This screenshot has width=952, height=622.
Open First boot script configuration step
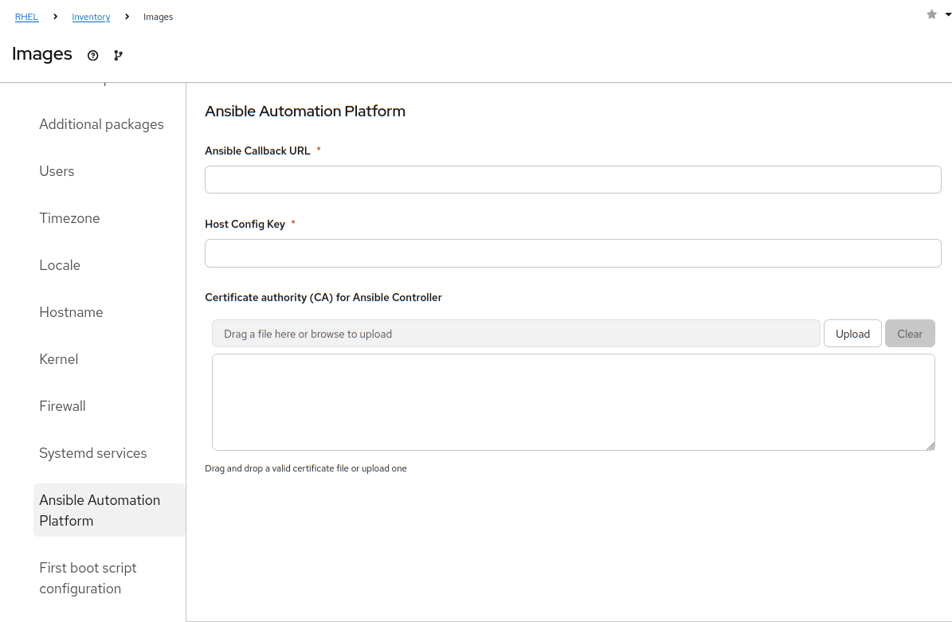tap(88, 578)
